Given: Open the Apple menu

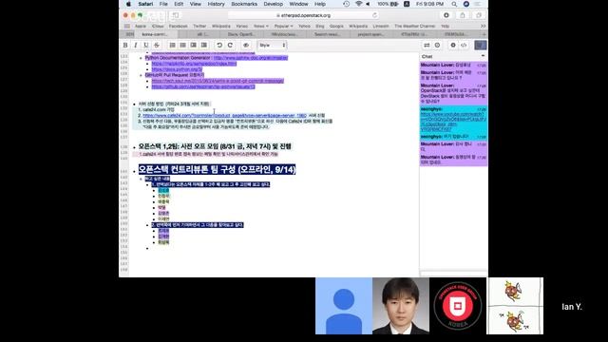Looking at the screenshot, I should 128,4.
